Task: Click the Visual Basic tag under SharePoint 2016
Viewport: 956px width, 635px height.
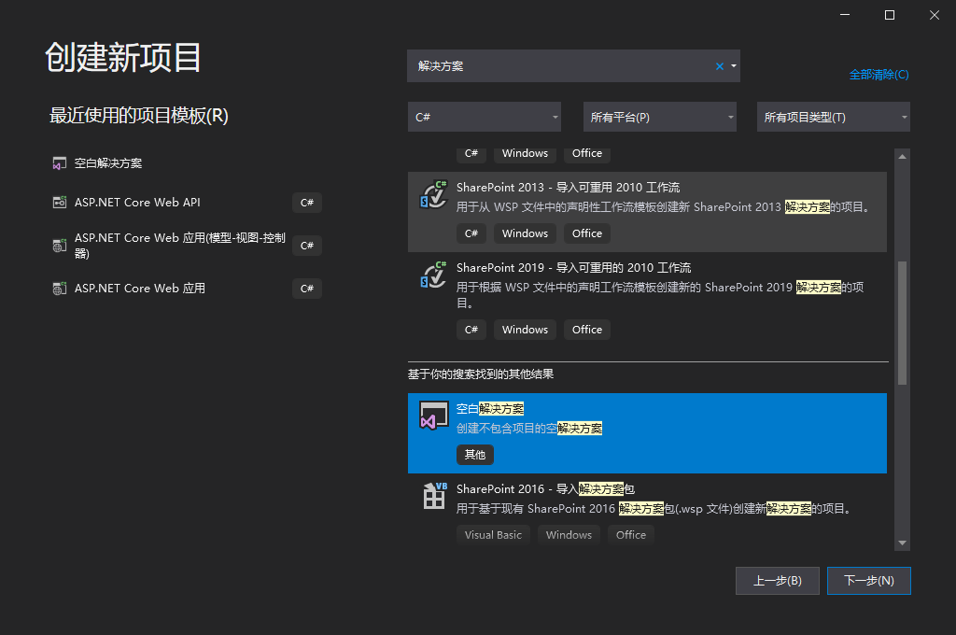Action: (493, 534)
